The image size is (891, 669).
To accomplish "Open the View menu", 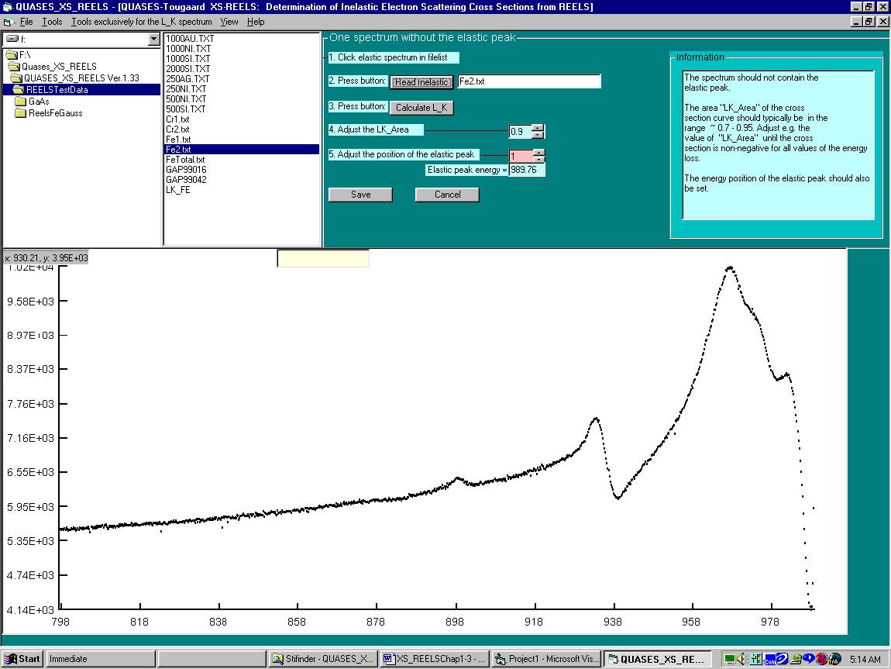I will click(x=229, y=22).
